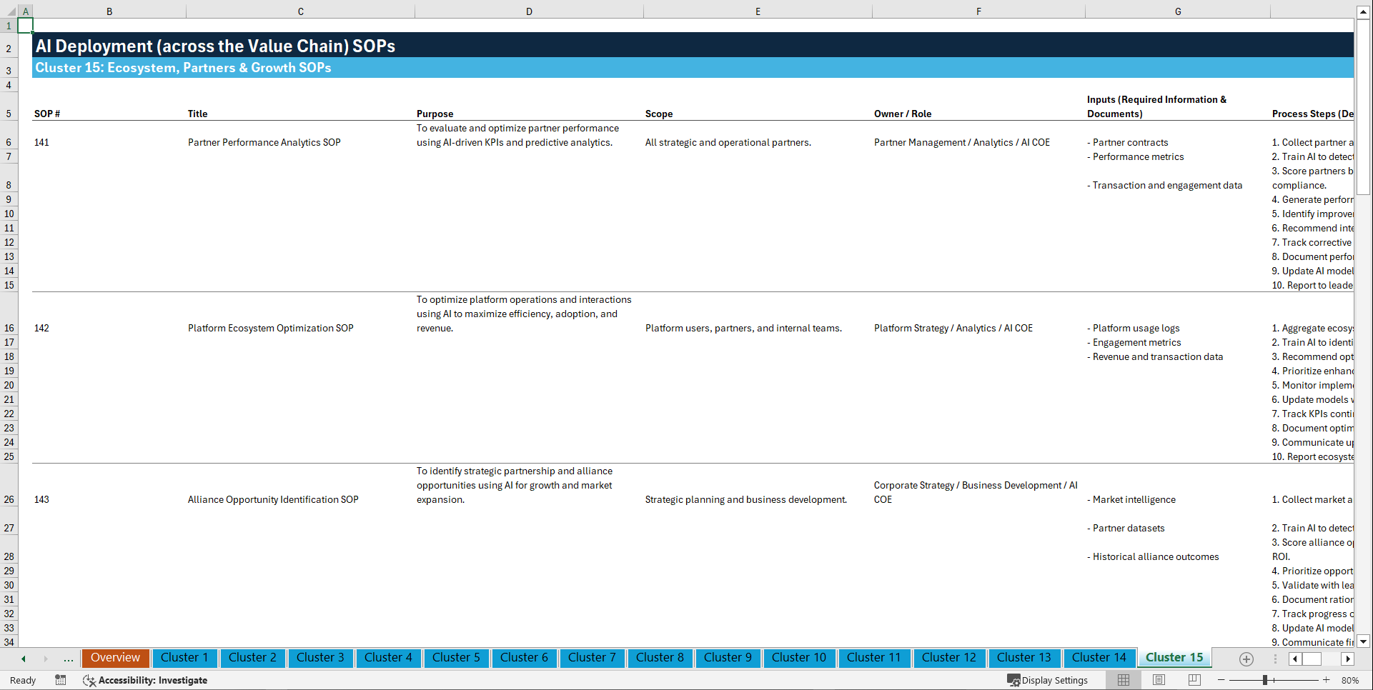Select column D header
Viewport: 1373px width, 690px height.
tap(529, 11)
